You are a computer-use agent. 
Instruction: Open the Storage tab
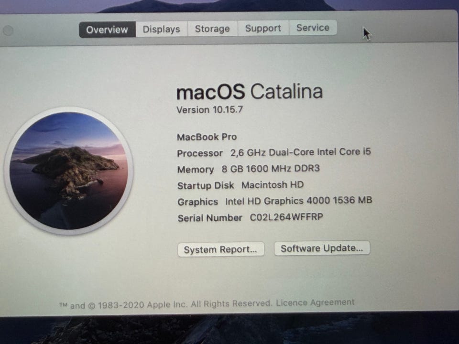click(212, 29)
